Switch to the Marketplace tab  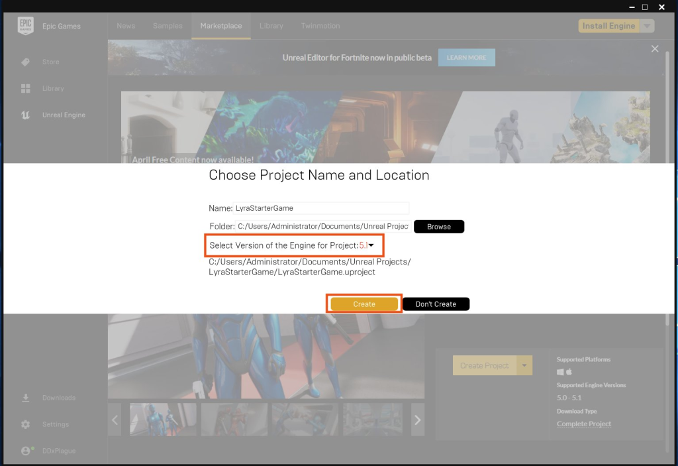pos(221,26)
